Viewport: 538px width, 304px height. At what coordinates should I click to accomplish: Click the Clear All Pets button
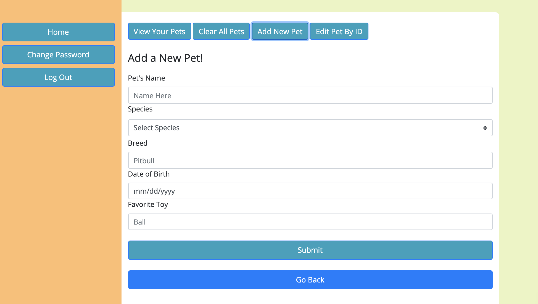(221, 31)
